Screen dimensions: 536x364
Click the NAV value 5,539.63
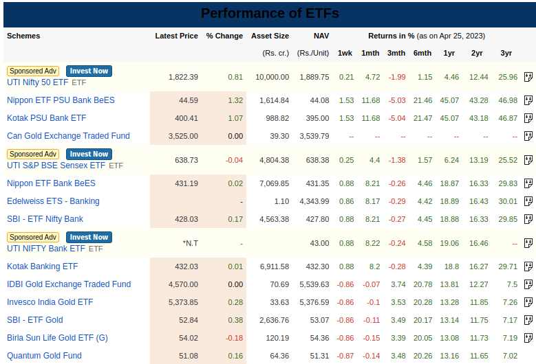(314, 284)
